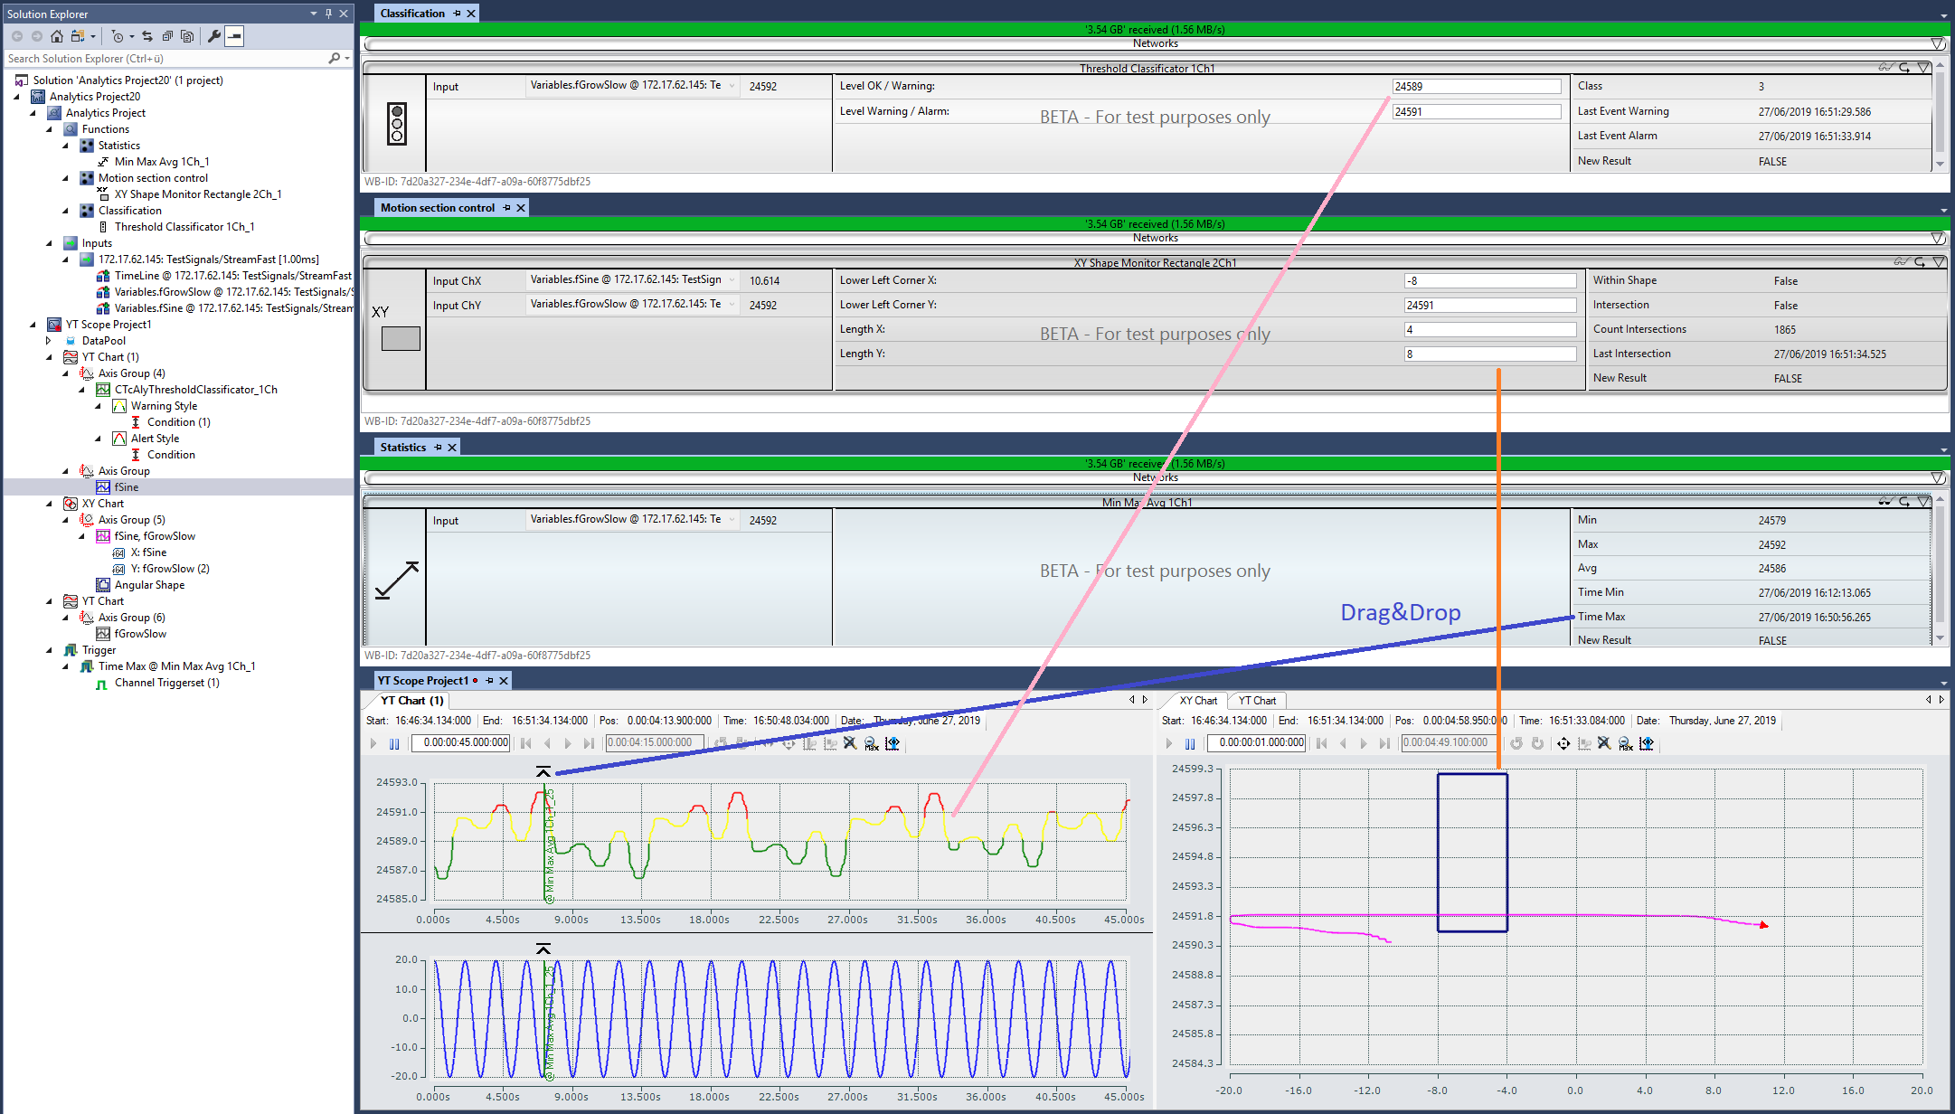Edit the Length Y field
1955x1114 pixels.
pyautogui.click(x=1490, y=354)
